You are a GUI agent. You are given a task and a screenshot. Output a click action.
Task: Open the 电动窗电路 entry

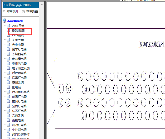(19, 59)
